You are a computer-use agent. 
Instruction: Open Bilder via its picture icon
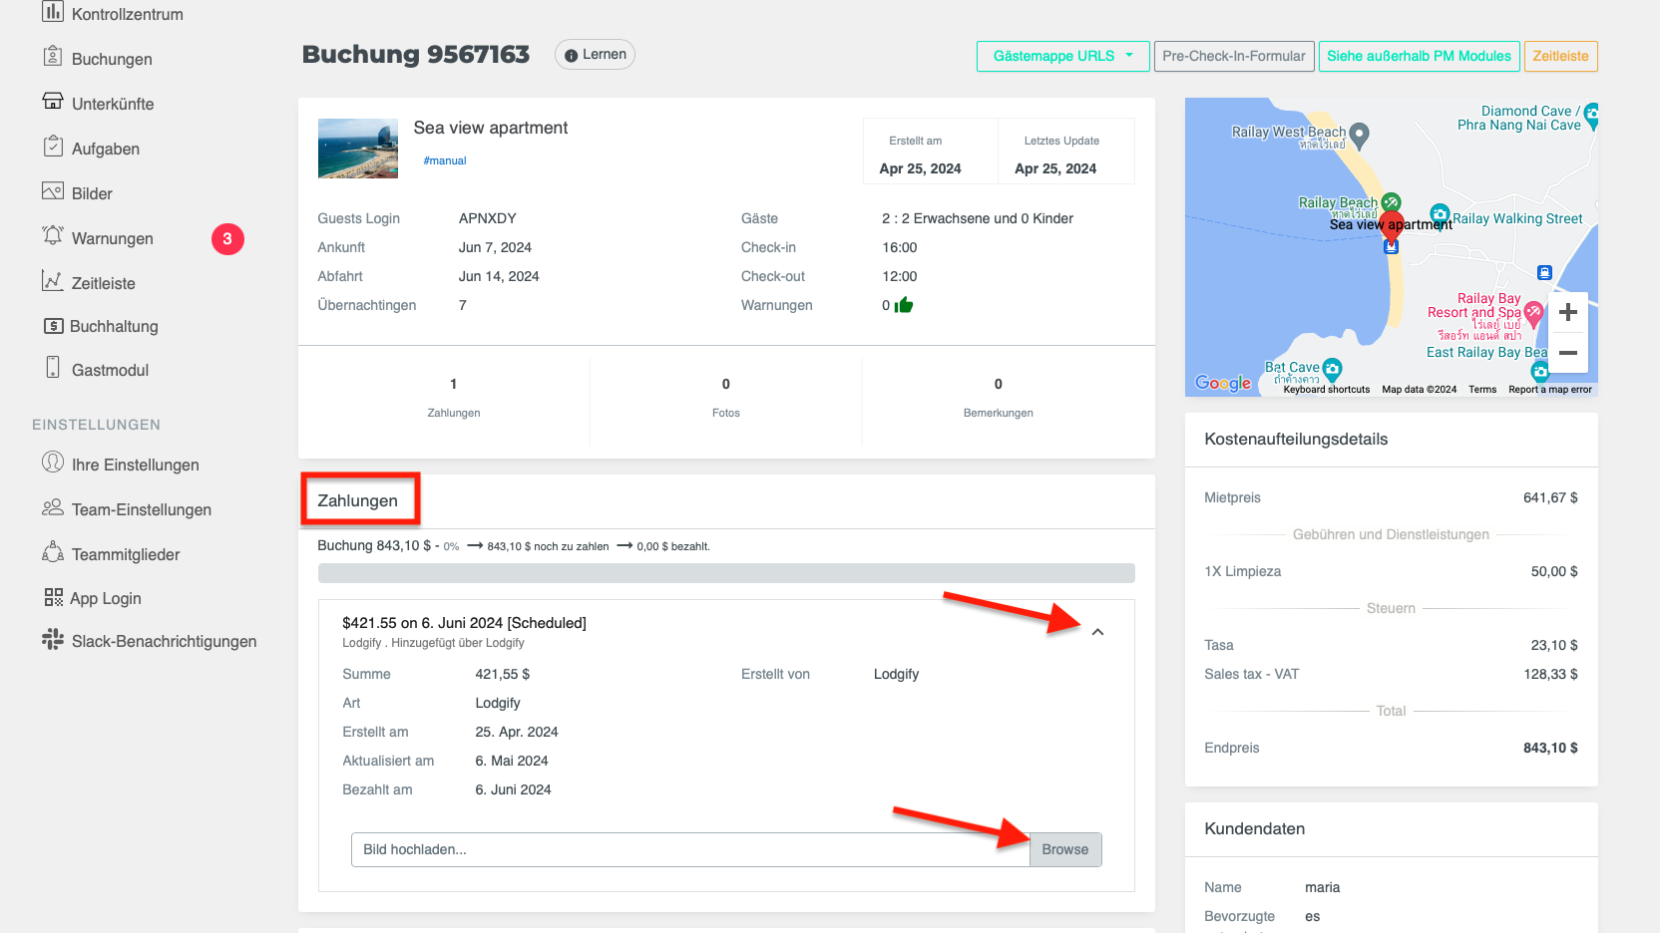53,191
